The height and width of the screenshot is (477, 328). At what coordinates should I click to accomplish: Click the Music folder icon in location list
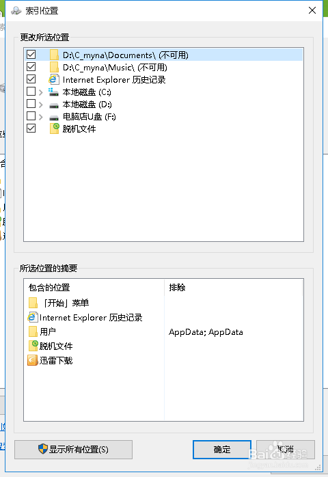[x=54, y=67]
